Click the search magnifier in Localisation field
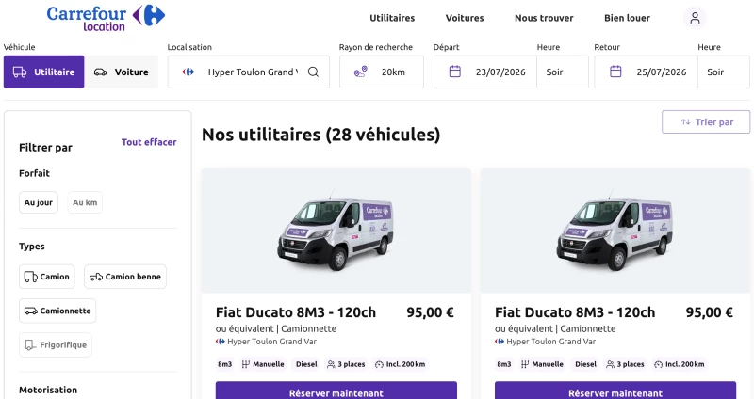The height and width of the screenshot is (399, 754). 313,72
